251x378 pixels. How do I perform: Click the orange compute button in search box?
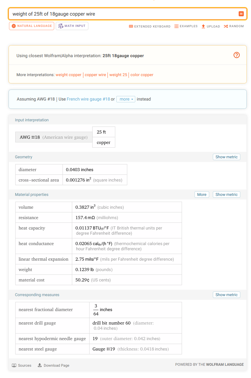click(x=241, y=14)
